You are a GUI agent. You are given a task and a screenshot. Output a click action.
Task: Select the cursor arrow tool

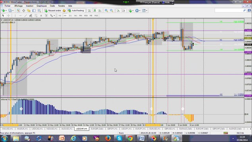3,15
